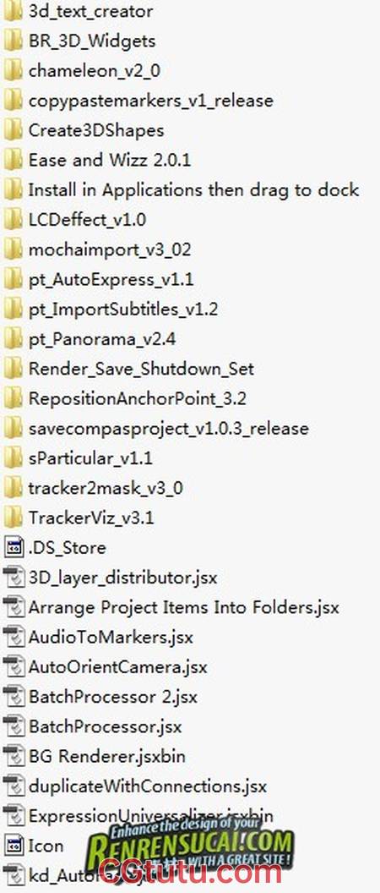This screenshot has height=893, width=380.
Task: Select the BR_3D_Widgets folder icon
Action: (x=13, y=41)
